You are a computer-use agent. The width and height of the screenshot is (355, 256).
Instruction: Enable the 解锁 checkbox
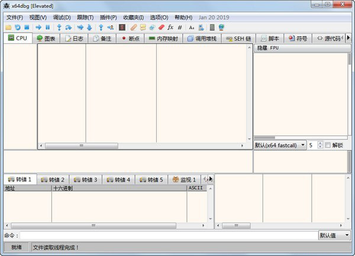(328, 145)
